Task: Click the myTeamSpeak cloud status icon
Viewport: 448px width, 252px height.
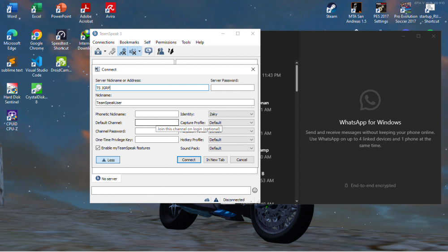Action: tap(207, 200)
